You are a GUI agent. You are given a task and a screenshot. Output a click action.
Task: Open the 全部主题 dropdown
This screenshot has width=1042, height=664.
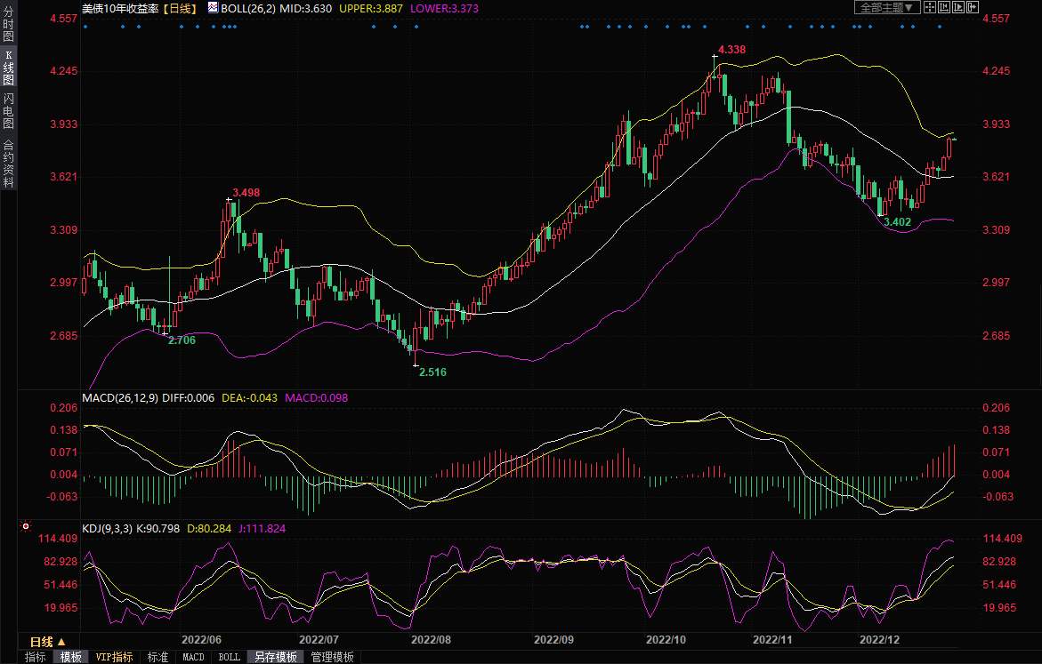coord(886,7)
